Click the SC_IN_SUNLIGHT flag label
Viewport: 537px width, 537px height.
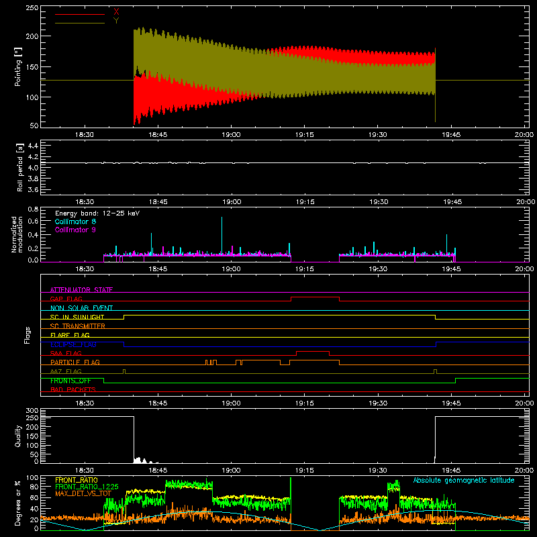click(77, 317)
